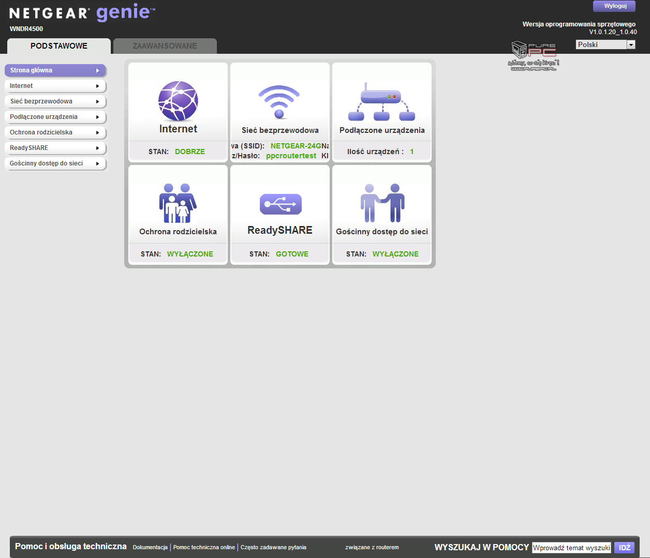This screenshot has height=558, width=650.
Task: Open the Internet sidebar menu item
Action: point(55,86)
